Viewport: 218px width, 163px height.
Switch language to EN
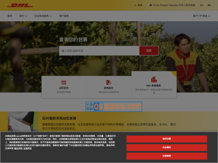pyautogui.click(x=202, y=5)
